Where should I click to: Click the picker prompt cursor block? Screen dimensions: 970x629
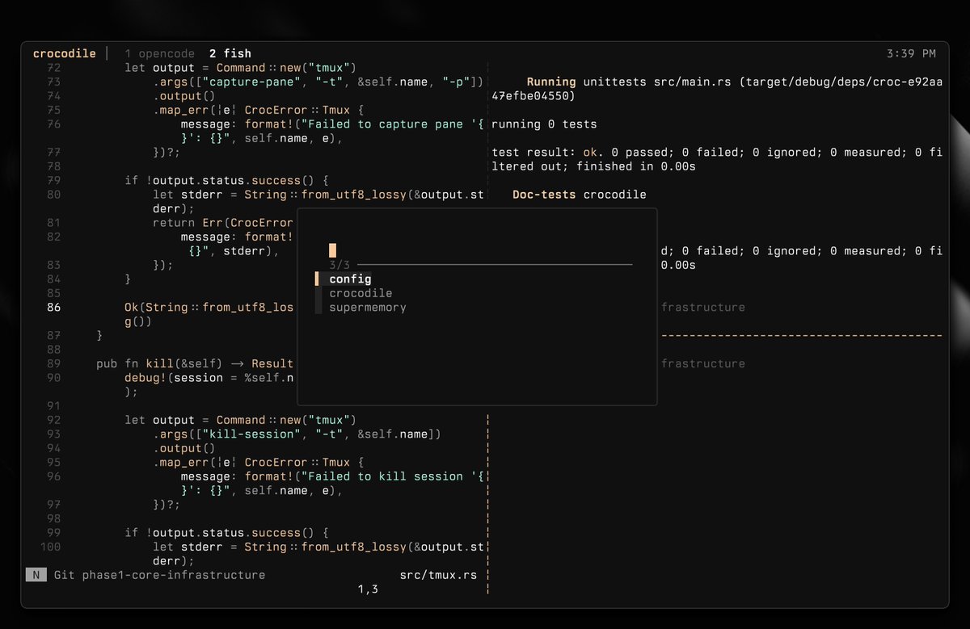(x=331, y=250)
